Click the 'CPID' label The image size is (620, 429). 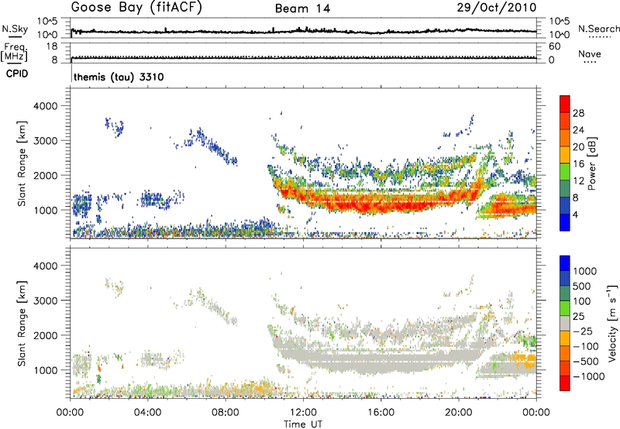(x=17, y=74)
